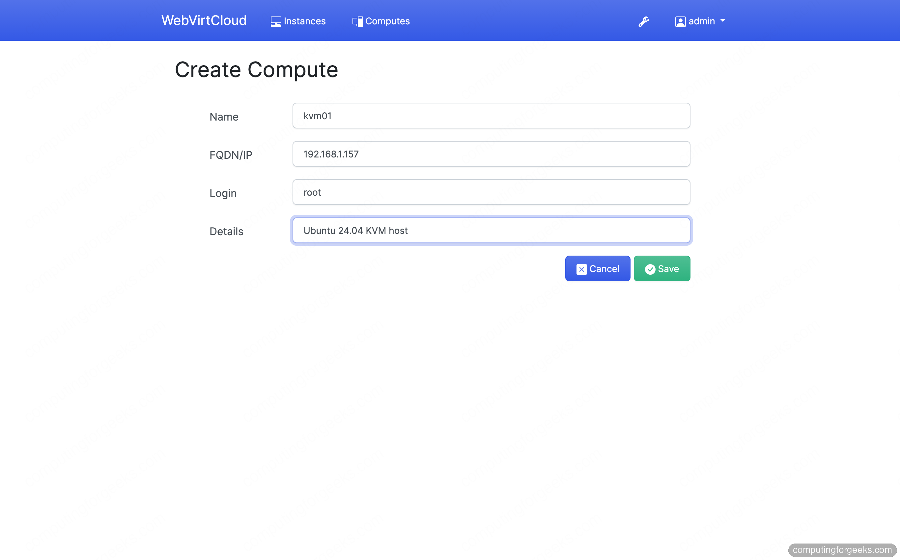The width and height of the screenshot is (900, 560).
Task: Click the Create Compute heading
Action: point(256,70)
